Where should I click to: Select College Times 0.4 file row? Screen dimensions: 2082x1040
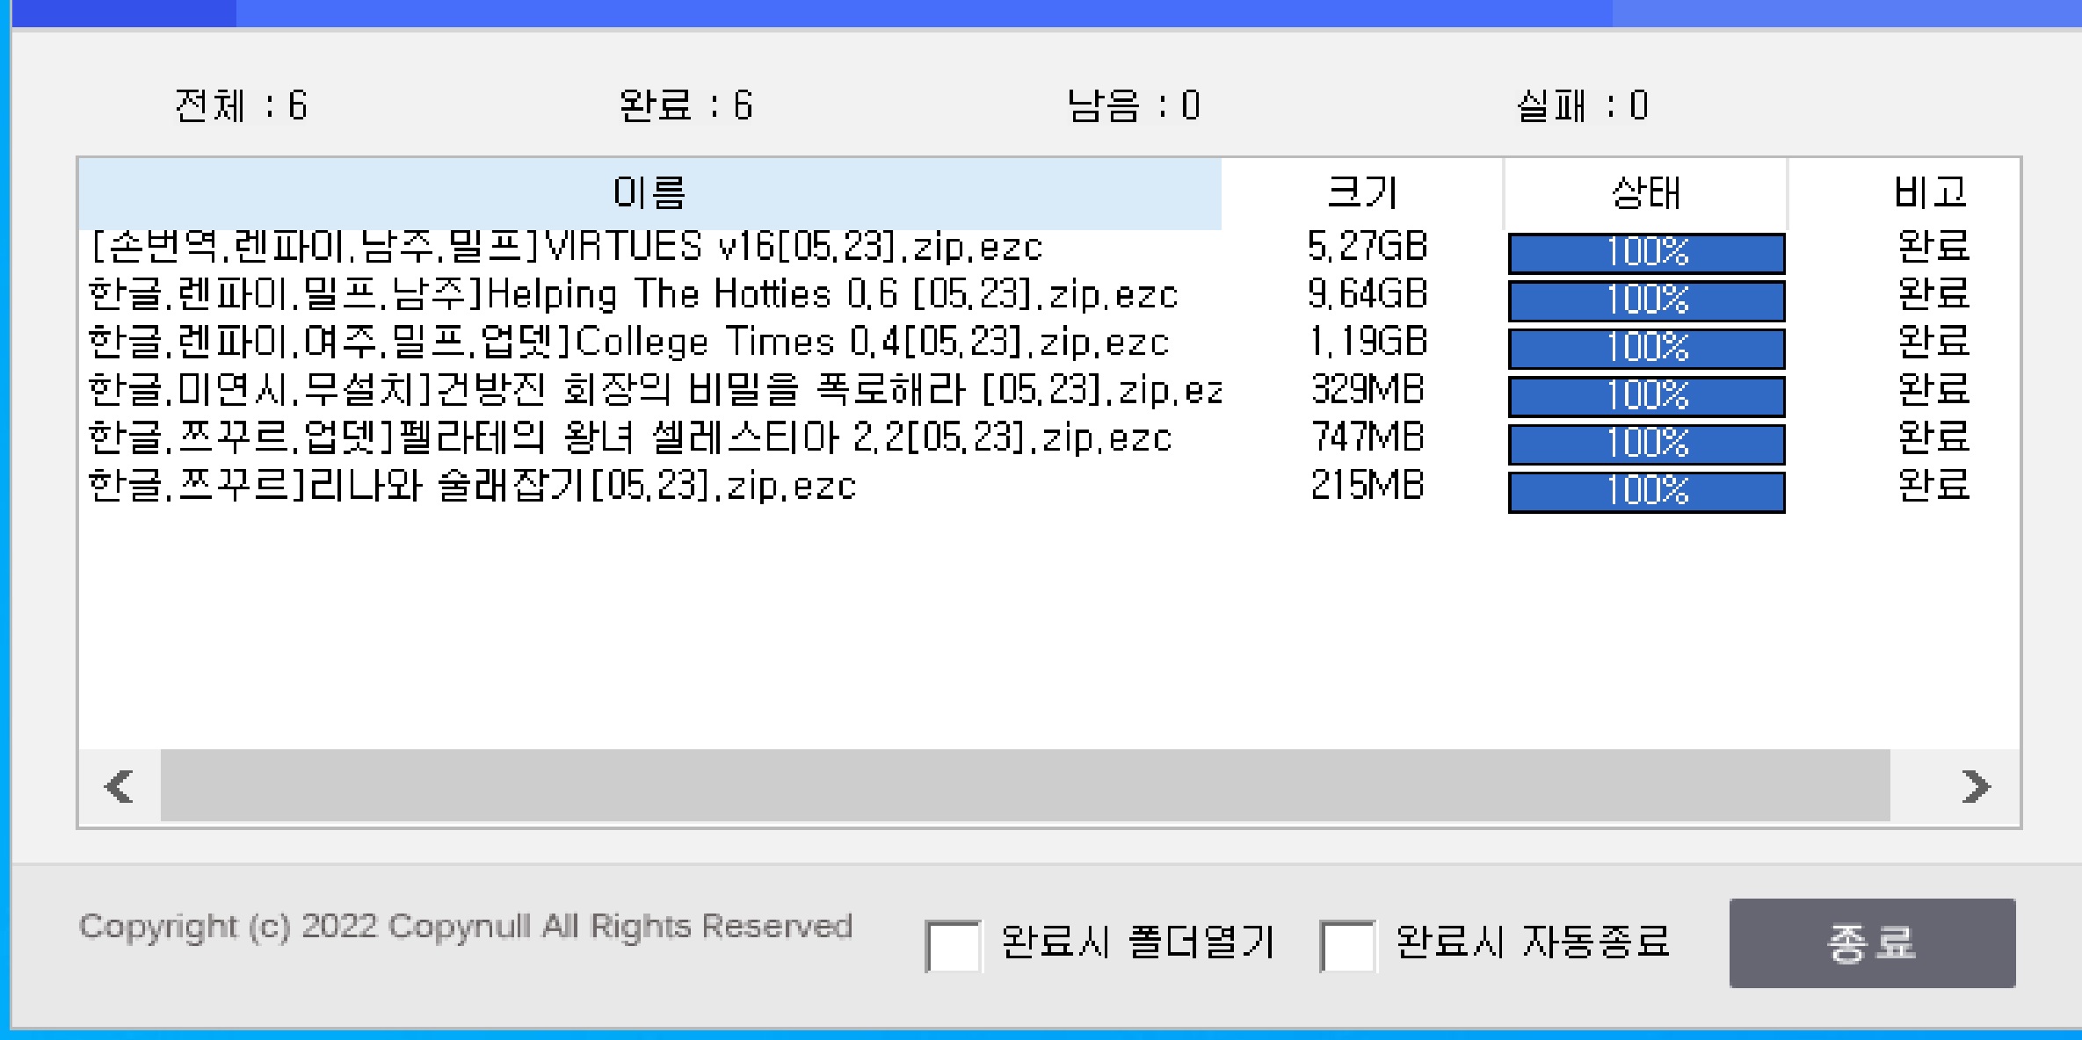628,343
